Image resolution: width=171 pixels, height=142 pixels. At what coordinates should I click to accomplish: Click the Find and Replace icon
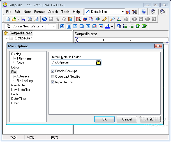click(119, 19)
